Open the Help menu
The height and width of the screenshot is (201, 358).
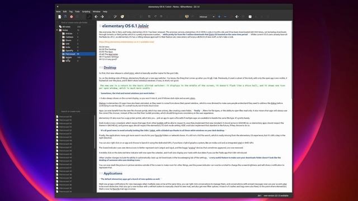[x=105, y=11]
